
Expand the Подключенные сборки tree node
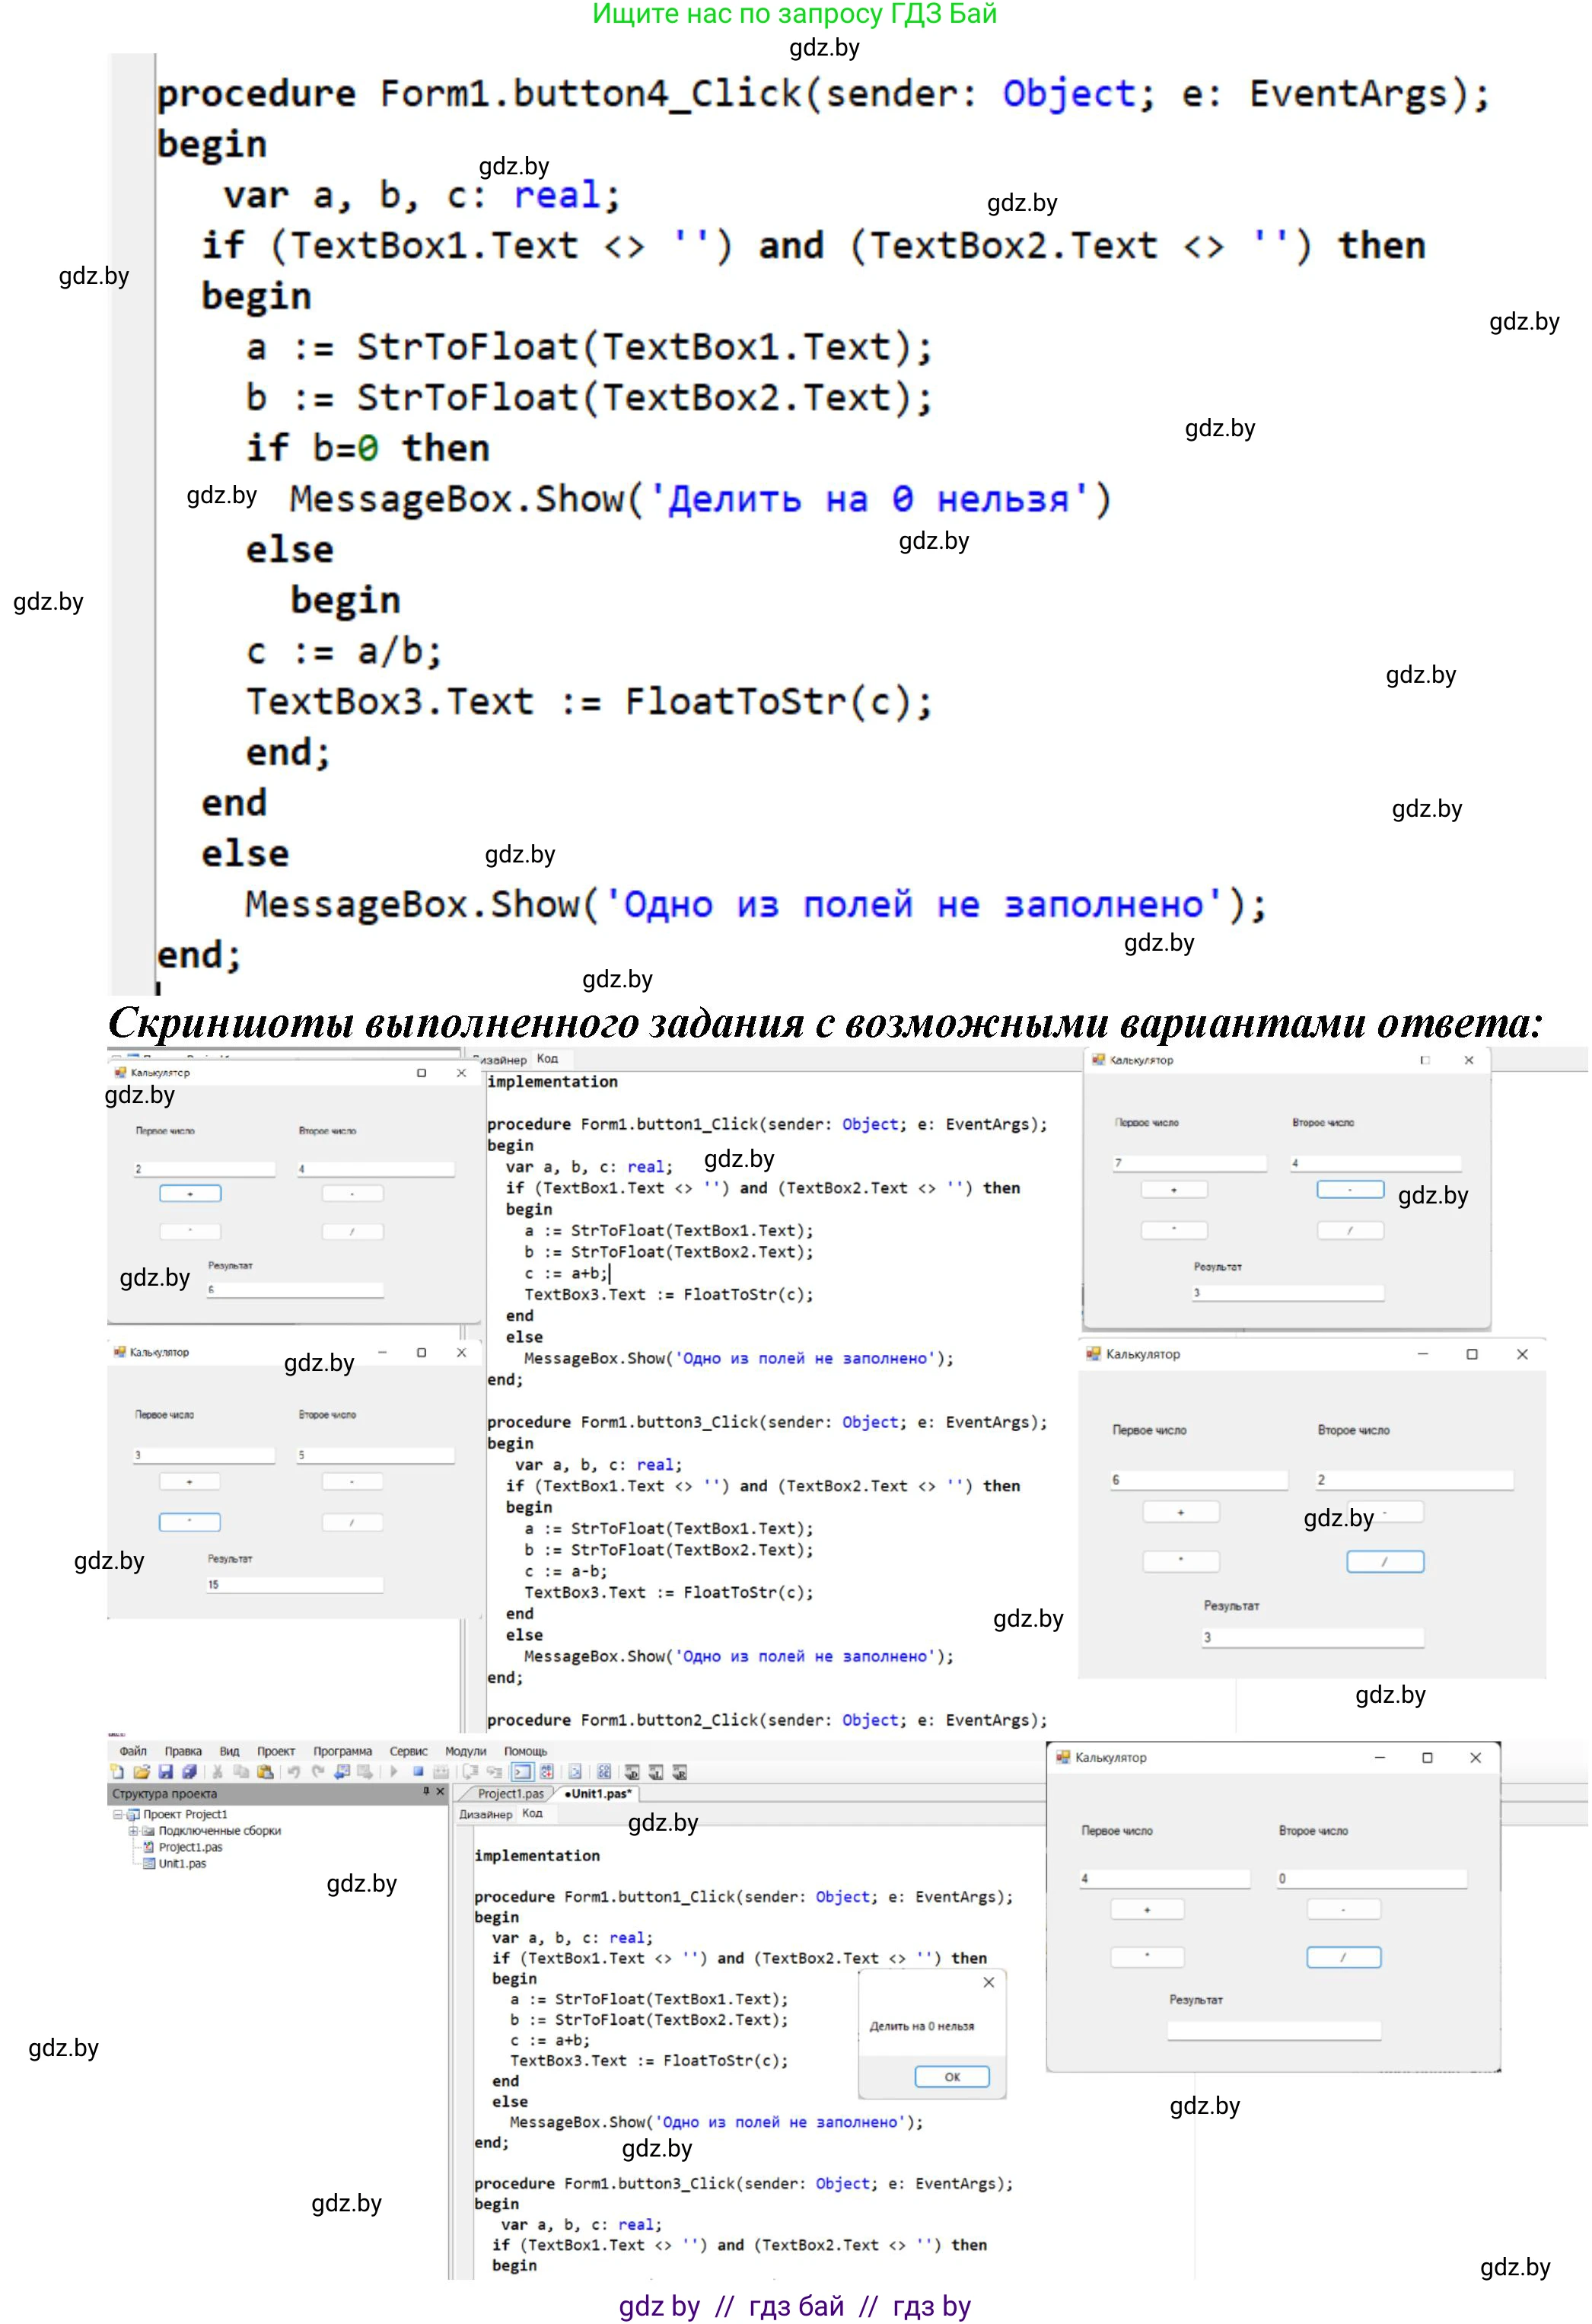pos(133,1831)
